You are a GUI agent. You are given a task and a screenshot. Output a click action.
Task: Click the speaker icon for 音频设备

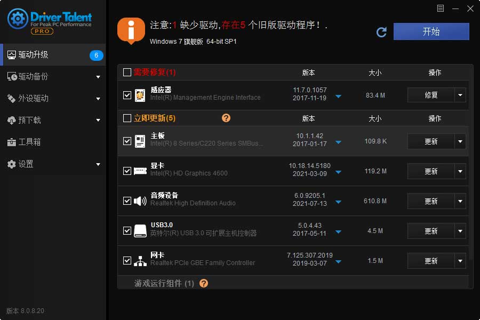coord(140,201)
